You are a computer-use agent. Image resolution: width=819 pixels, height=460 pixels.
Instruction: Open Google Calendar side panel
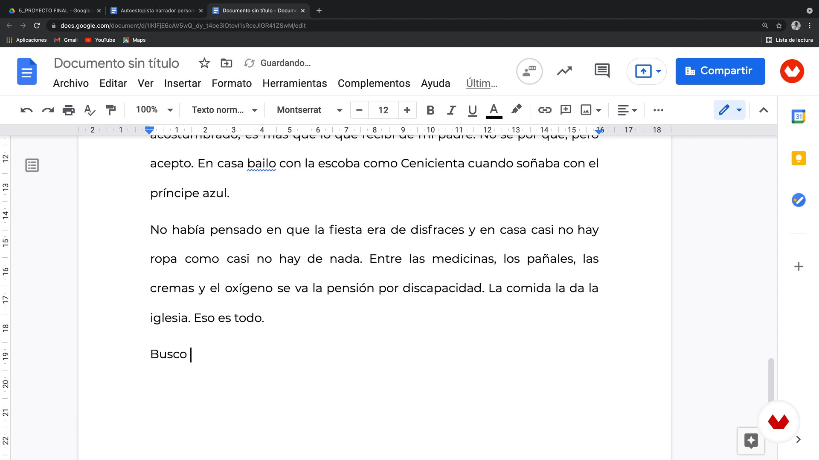point(798,116)
